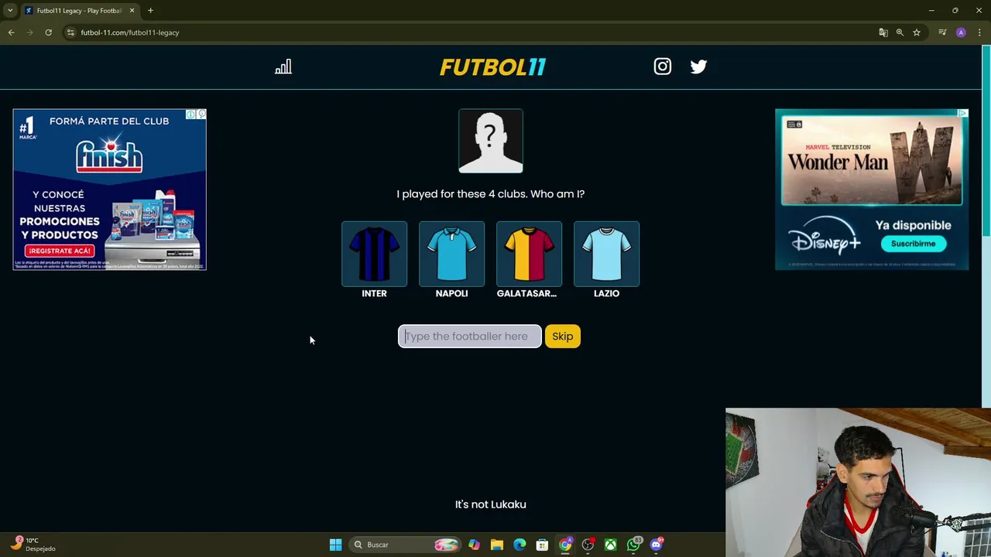
Task: Click the taskbar Buscar search box
Action: (404, 545)
